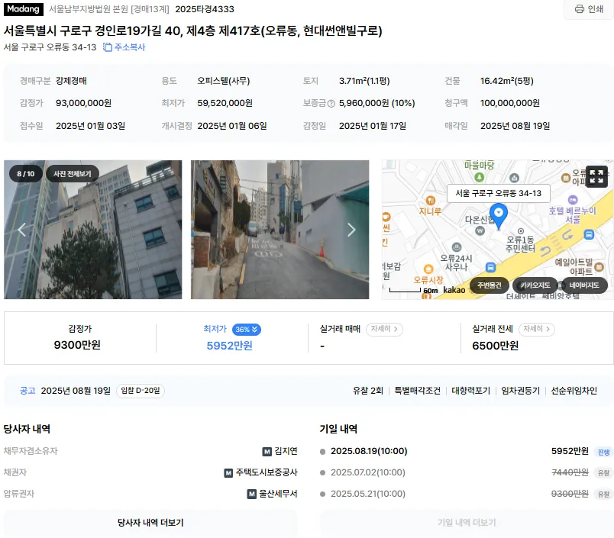Viewport: 614px width, 538px height.
Task: Select 주변물건 map button
Action: point(489,285)
